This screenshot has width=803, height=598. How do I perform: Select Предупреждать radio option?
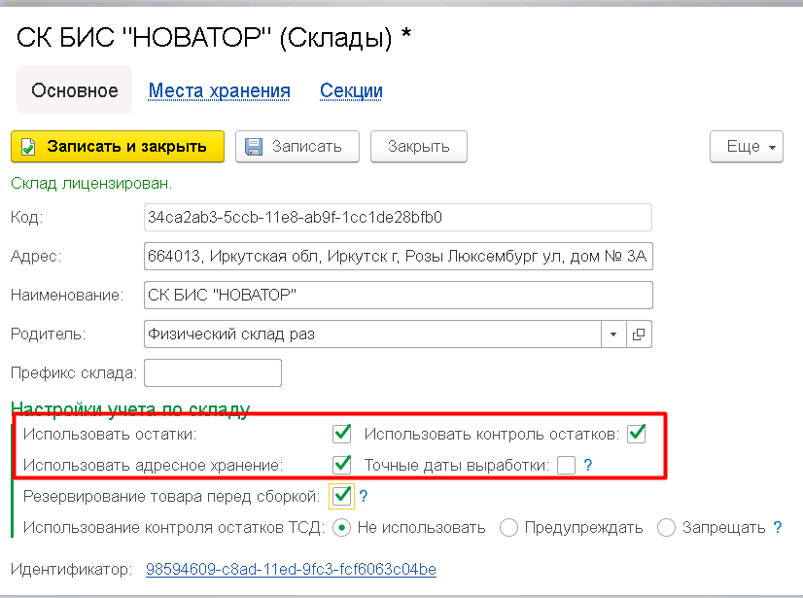pyautogui.click(x=508, y=527)
